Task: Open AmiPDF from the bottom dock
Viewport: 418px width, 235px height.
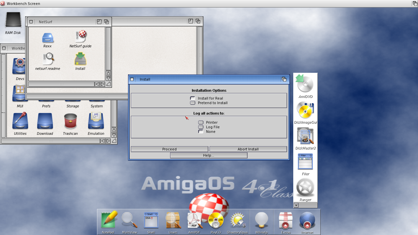Action: pyautogui.click(x=194, y=220)
